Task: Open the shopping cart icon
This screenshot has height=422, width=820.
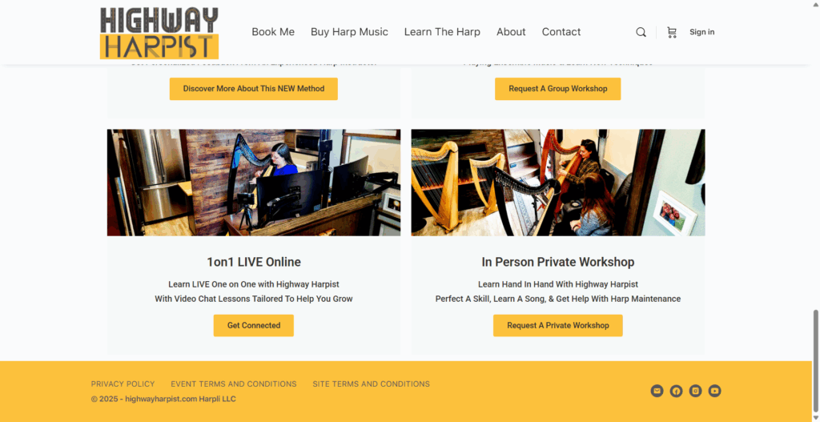Action: pos(672,32)
